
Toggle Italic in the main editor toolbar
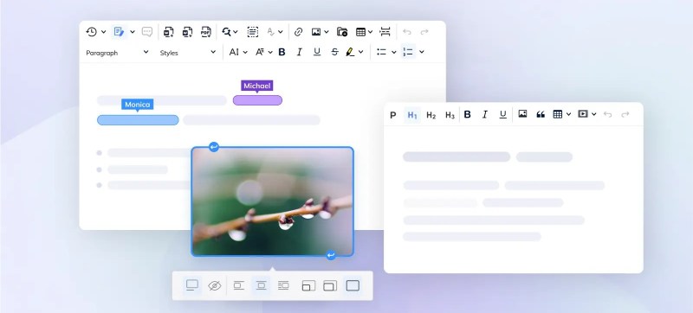coord(299,52)
